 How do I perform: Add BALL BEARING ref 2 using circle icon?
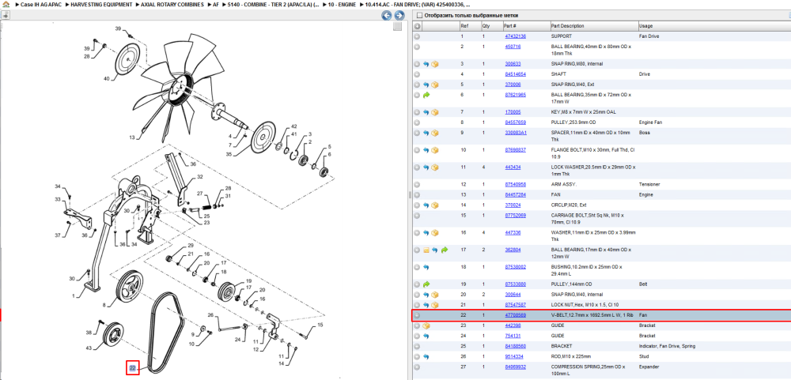coord(417,47)
